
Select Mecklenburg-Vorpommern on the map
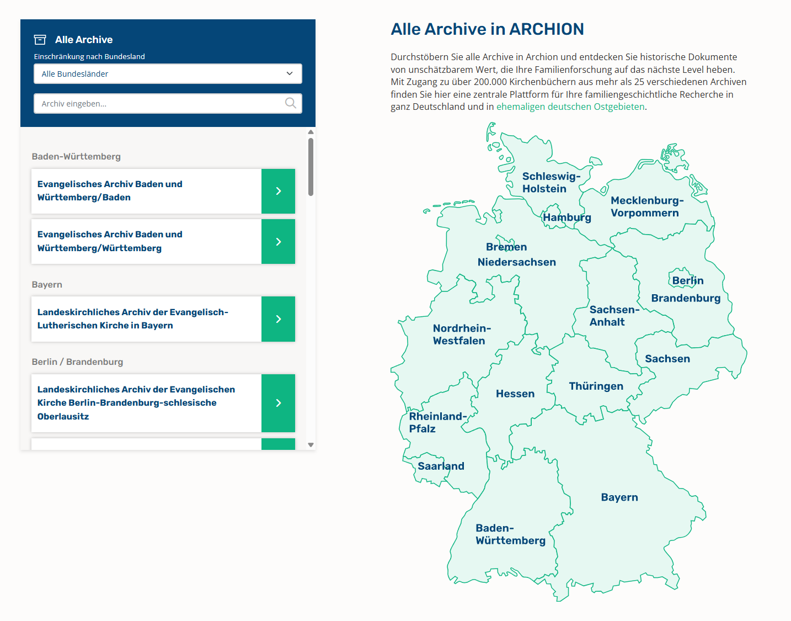point(646,207)
